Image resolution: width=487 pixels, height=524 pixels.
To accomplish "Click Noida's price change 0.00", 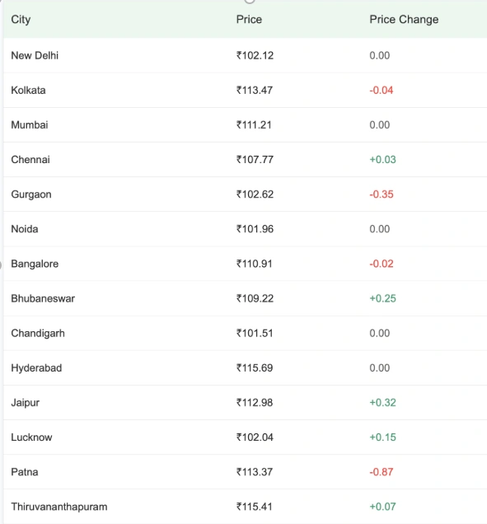I will point(380,229).
